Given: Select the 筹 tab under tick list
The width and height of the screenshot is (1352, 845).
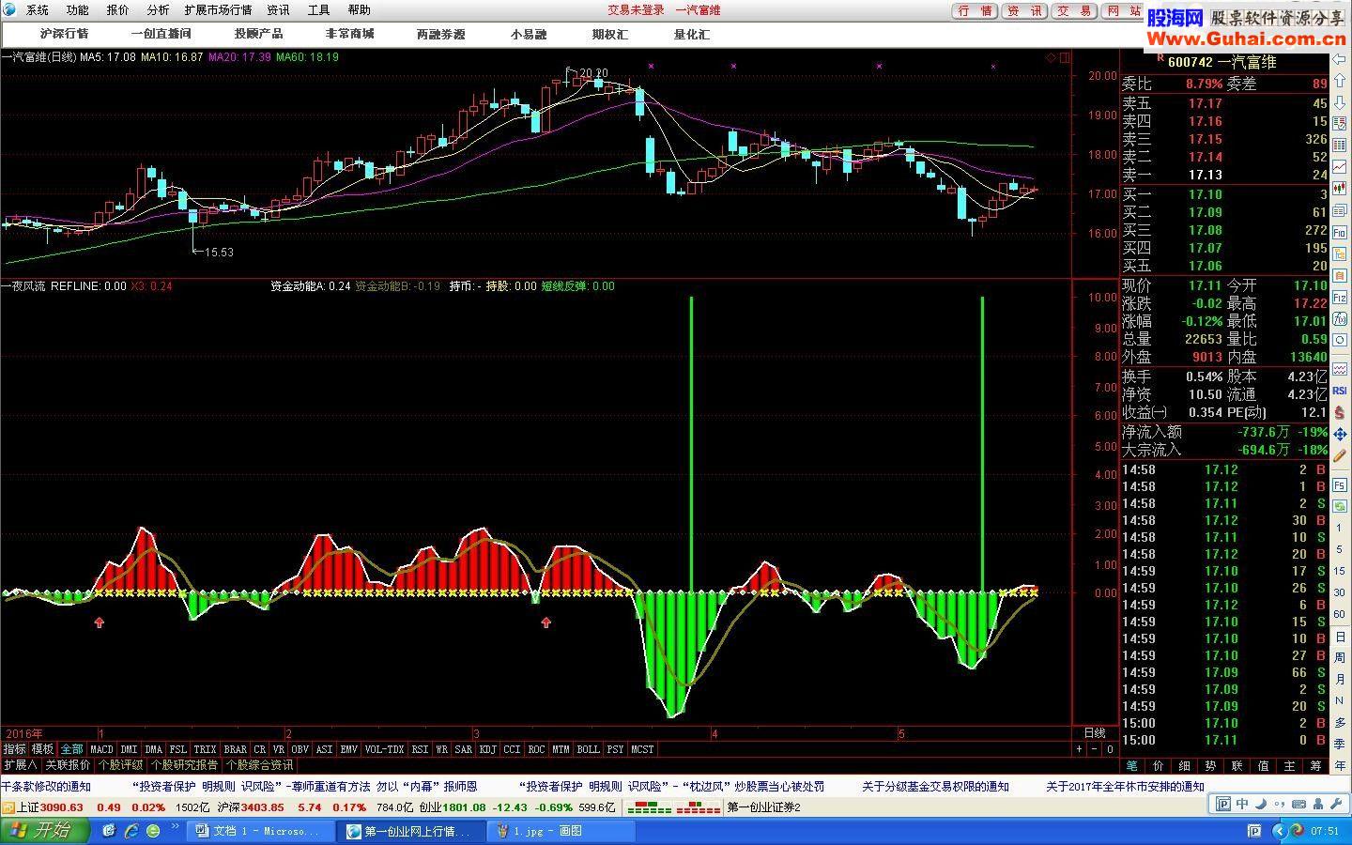Looking at the screenshot, I should [1315, 766].
